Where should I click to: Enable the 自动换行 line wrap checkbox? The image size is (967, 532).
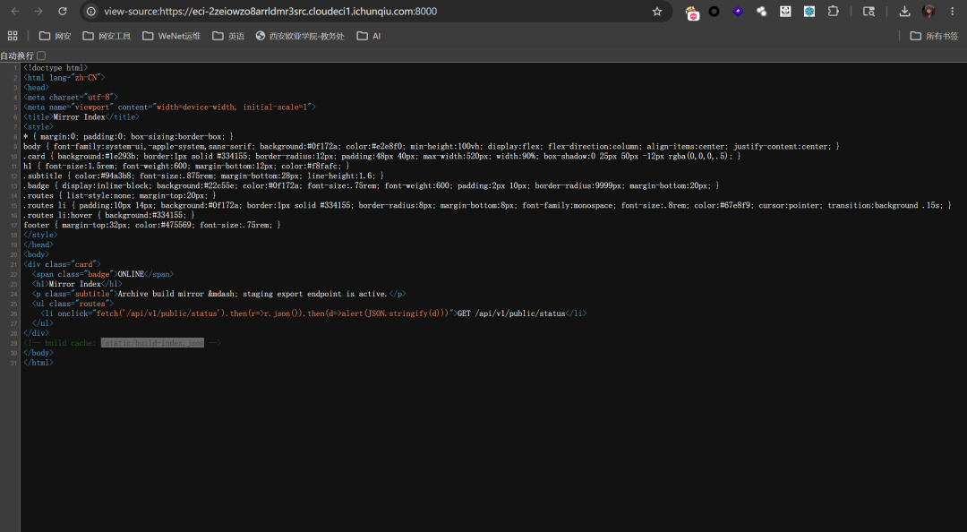coord(41,56)
